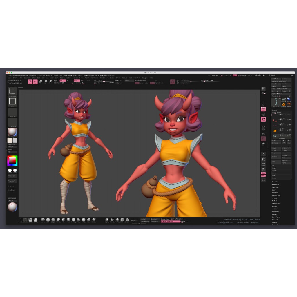The height and width of the screenshot is (297, 297).
Task: Select the Draw mode button
Action: coord(35,82)
